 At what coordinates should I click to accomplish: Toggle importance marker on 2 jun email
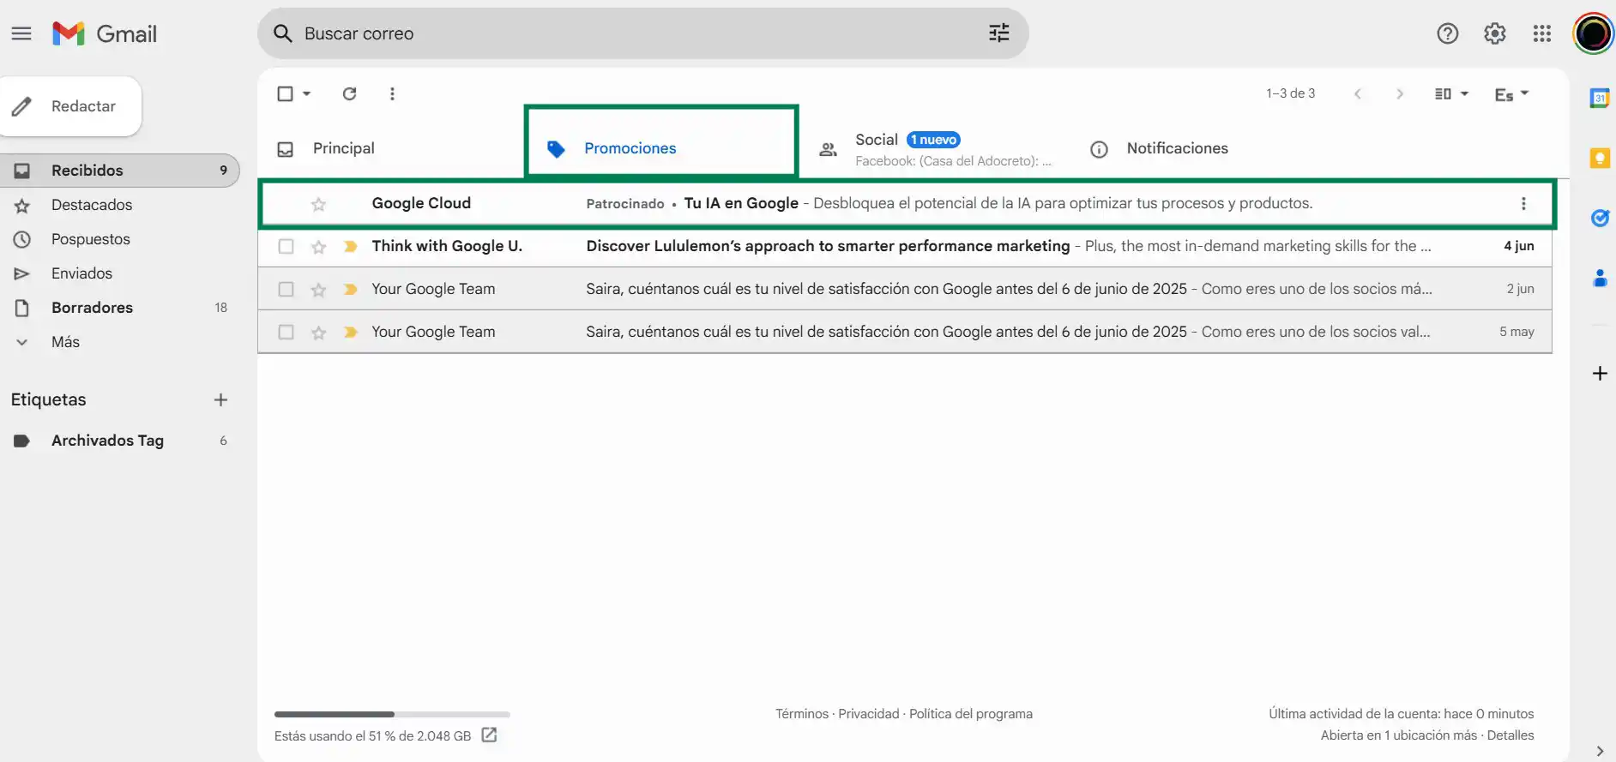350,289
